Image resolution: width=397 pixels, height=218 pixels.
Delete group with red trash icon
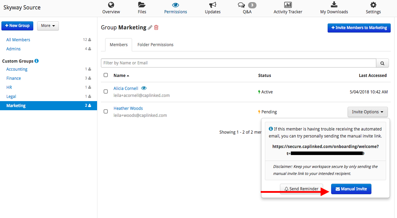(156, 27)
